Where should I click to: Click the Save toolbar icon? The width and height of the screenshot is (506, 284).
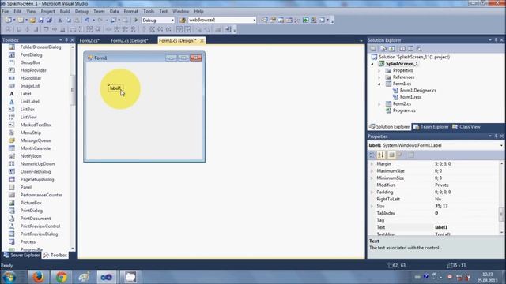click(41, 20)
